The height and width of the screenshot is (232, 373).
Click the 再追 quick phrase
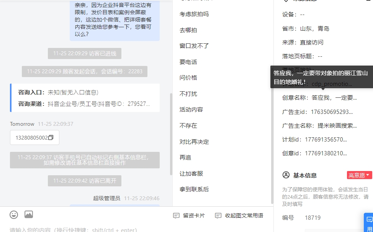pyautogui.click(x=185, y=158)
